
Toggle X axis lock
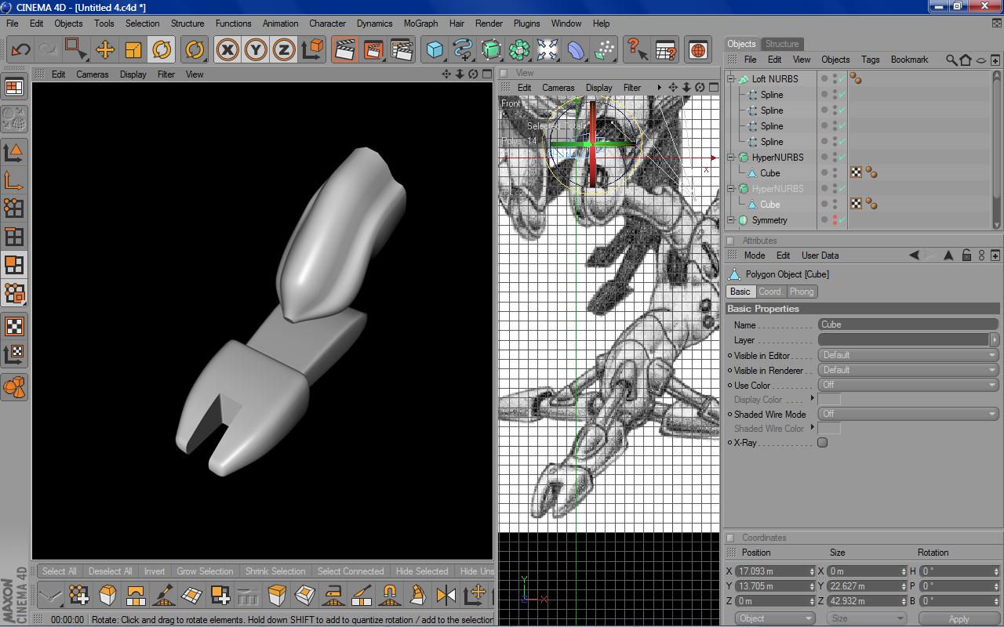click(x=227, y=50)
